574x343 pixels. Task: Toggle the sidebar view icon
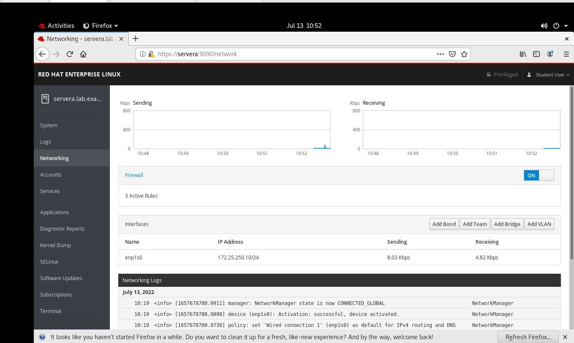click(536, 54)
